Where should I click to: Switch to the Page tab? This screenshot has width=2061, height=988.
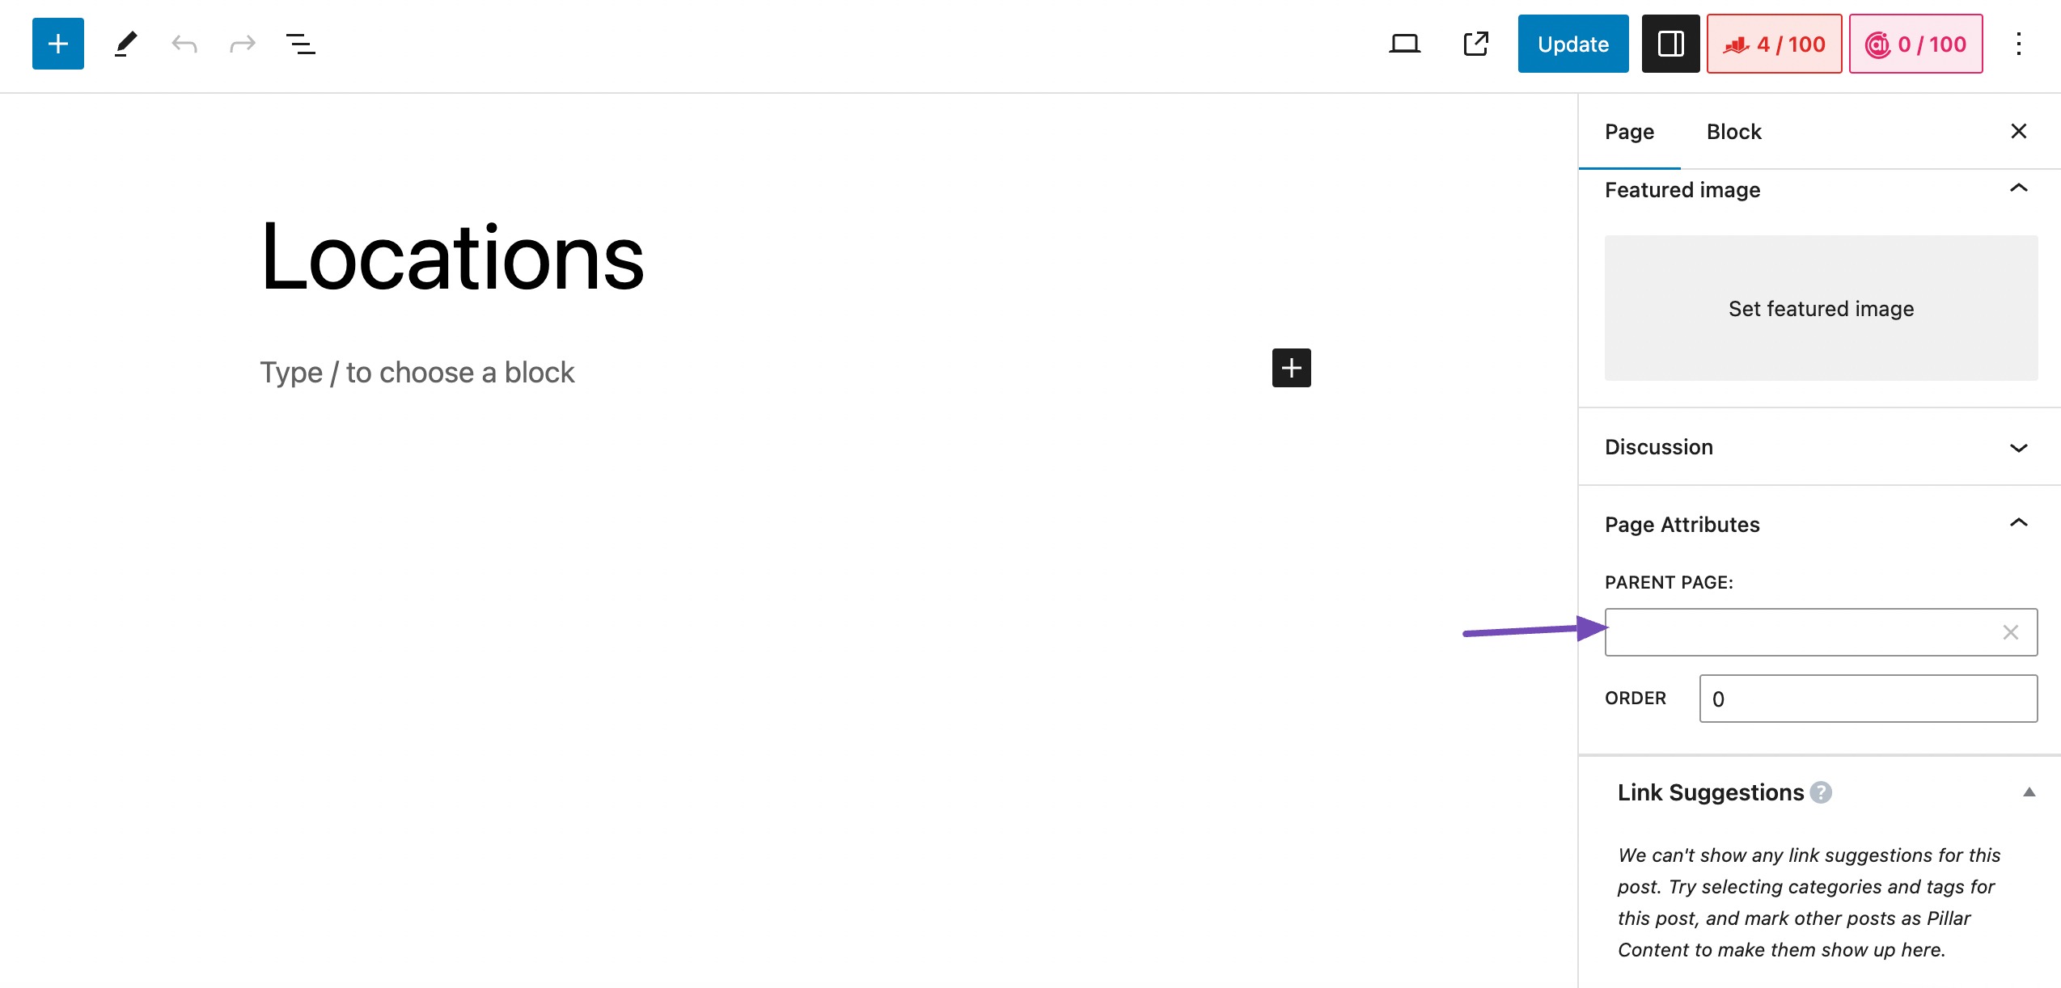click(x=1629, y=132)
